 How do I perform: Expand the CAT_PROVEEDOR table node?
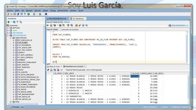click(13, 45)
